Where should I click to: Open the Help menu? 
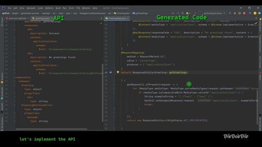coord(95,8)
